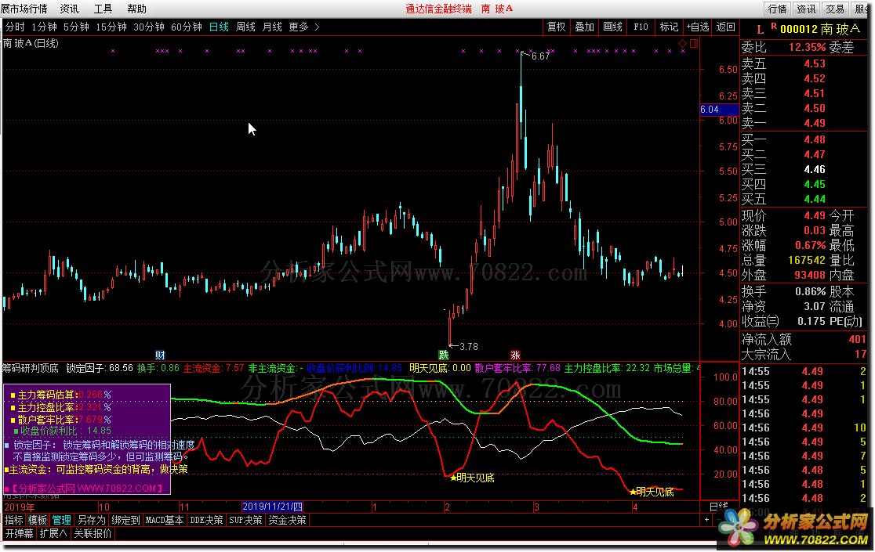The width and height of the screenshot is (875, 552).
Task: Click the + button at the end of the indicator tab row
Action: [x=706, y=520]
